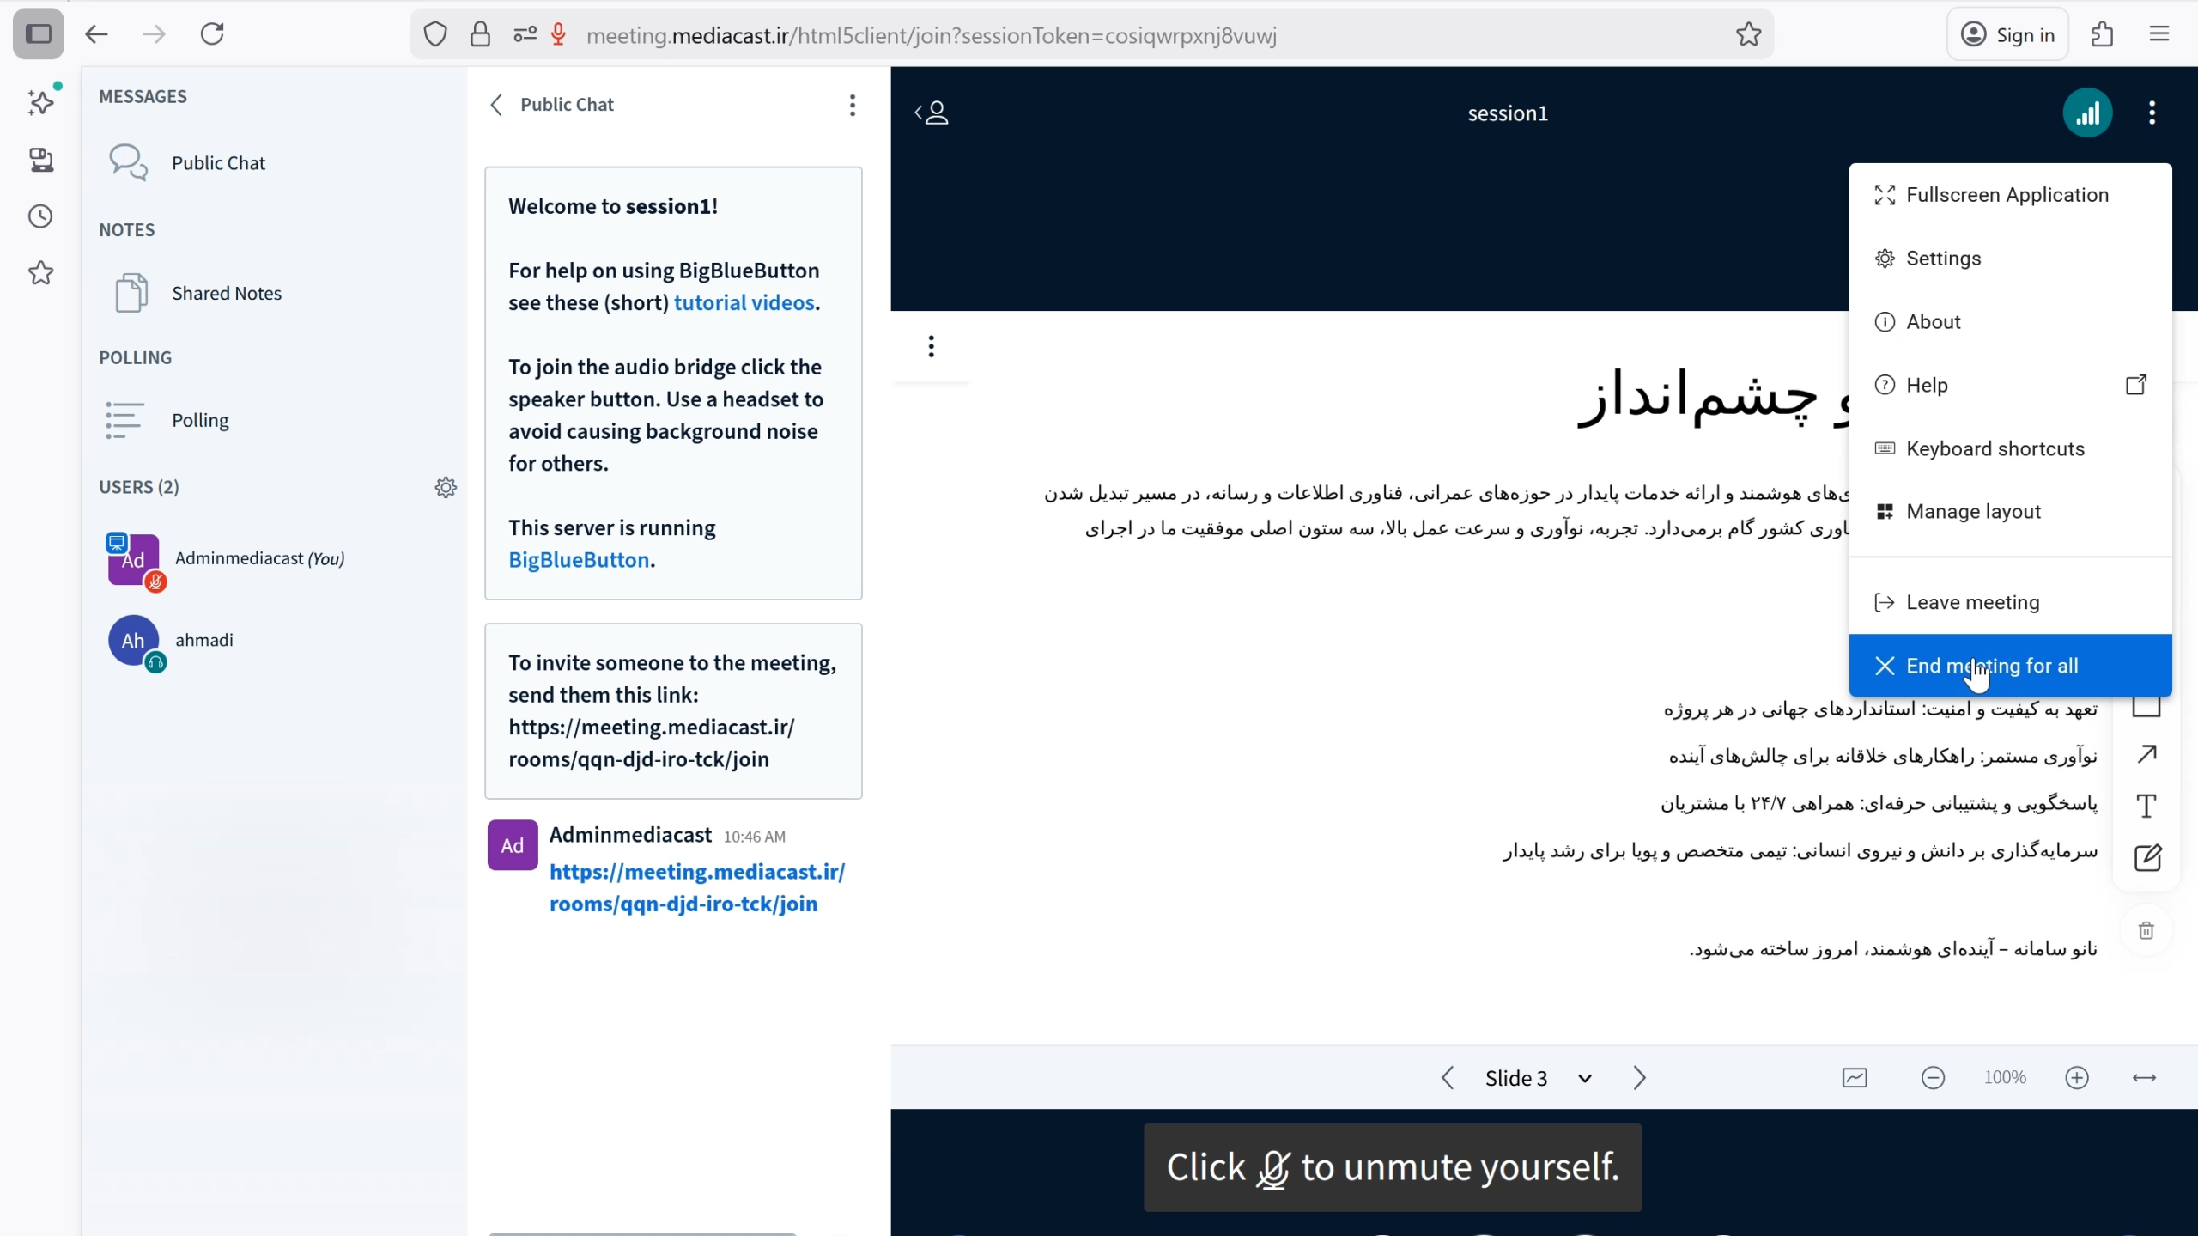
Task: Click the Sign in button
Action: coord(2007,34)
